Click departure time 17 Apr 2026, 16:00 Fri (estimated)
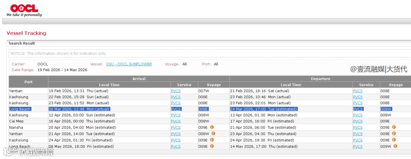 coord(263,121)
